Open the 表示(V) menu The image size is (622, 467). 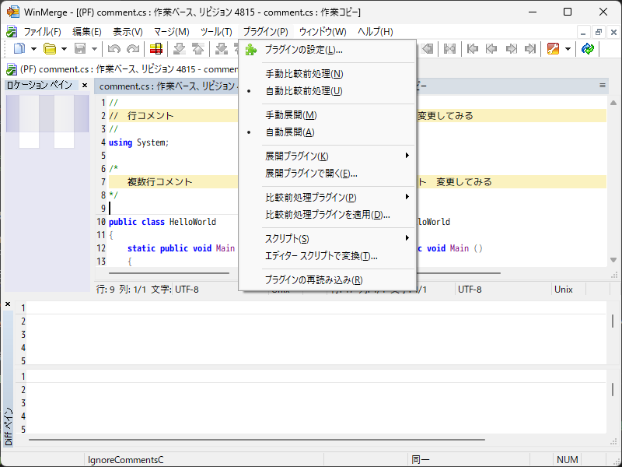point(128,31)
